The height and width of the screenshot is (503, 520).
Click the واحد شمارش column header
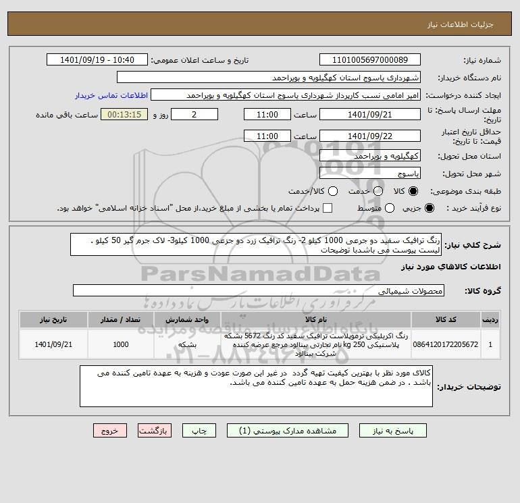(x=187, y=319)
